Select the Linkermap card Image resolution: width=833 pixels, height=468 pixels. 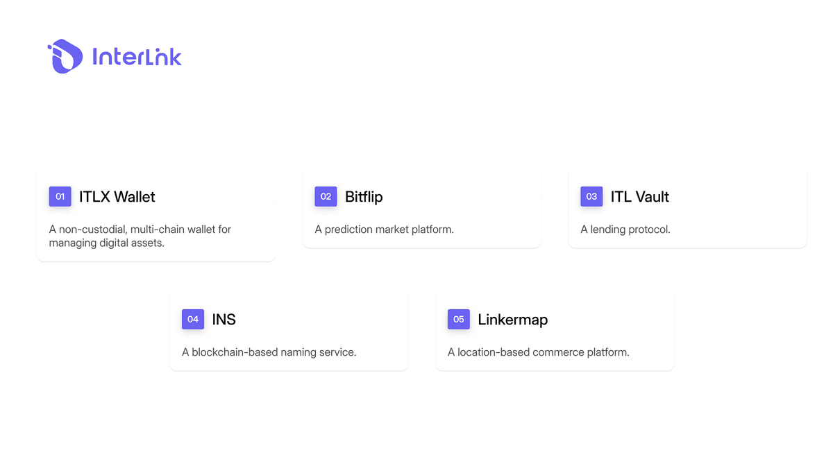tap(555, 331)
